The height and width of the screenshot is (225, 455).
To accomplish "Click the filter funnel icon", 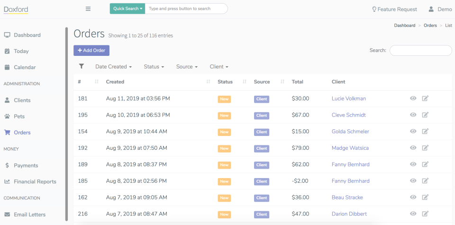I will point(82,67).
